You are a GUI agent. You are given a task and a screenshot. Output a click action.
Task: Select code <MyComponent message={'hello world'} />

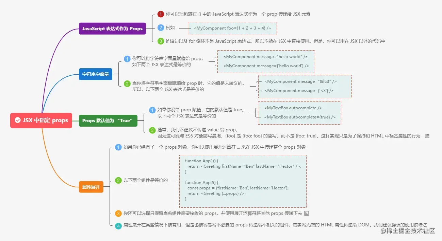click(266, 66)
